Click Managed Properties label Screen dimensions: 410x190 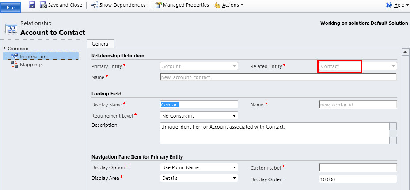coord(186,5)
